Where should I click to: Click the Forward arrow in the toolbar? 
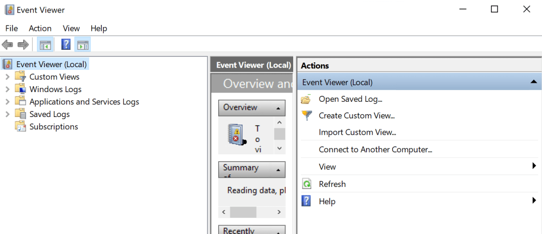click(x=23, y=45)
